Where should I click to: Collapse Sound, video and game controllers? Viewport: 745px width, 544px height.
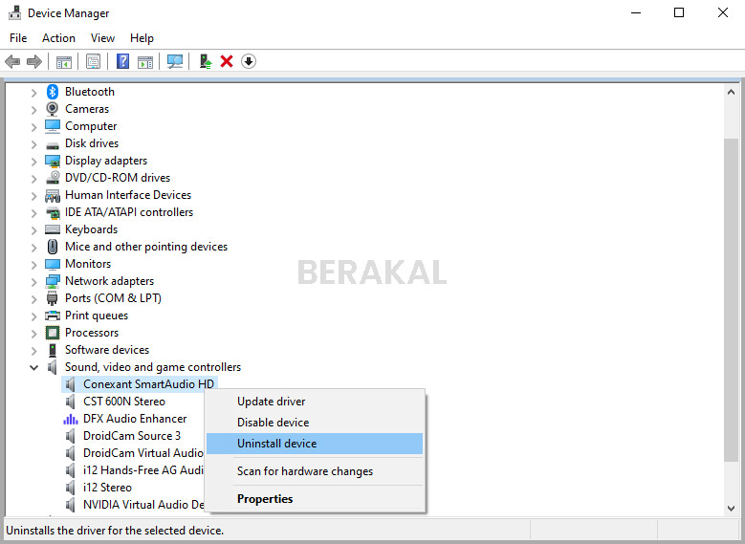pos(33,367)
